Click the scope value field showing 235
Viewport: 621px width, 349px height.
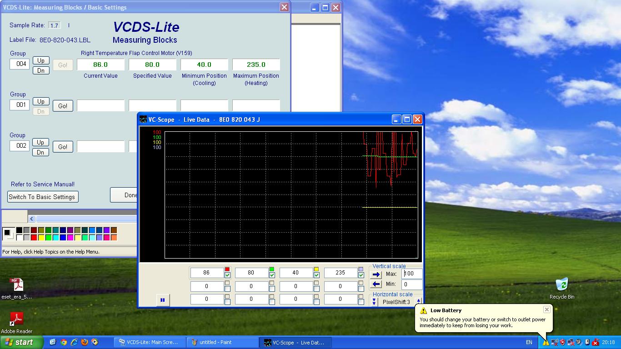(341, 273)
